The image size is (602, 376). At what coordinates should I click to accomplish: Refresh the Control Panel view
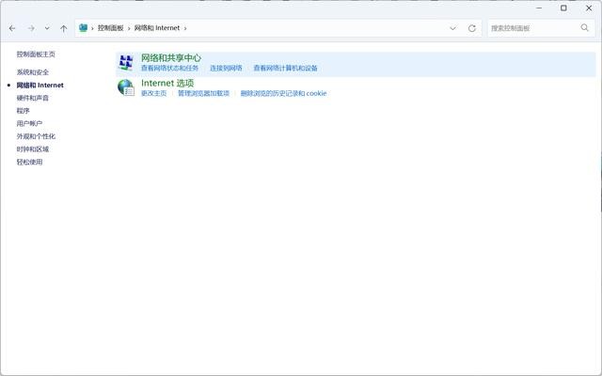[472, 28]
